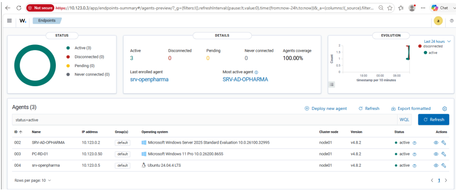Viewport: 456px width, 191px height.
Task: Sort agents by the Status column header
Action: point(399,132)
